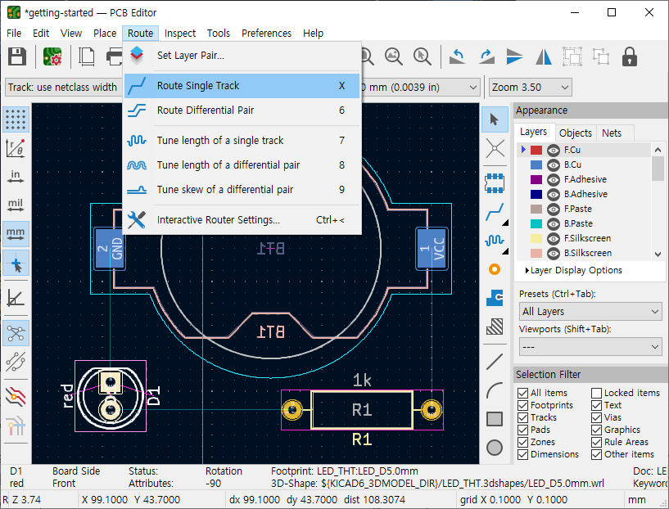Open the Track netclass width dropdown
Image resolution: width=669 pixels, height=509 pixels.
[64, 88]
